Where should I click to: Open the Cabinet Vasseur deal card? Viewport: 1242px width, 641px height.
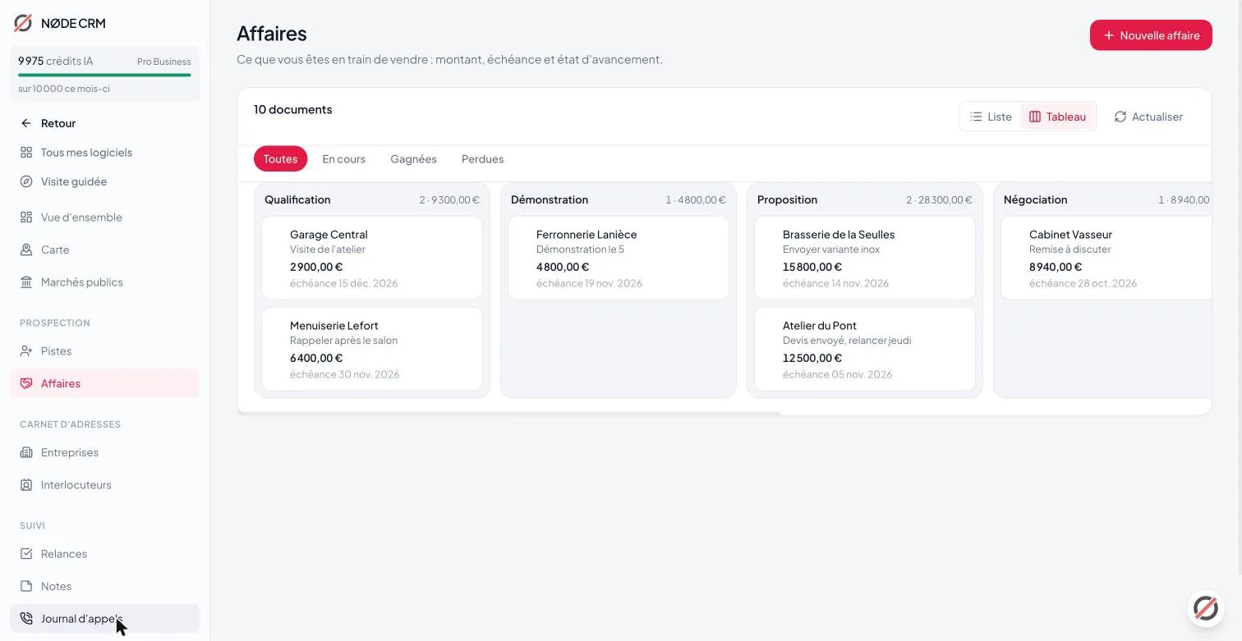click(x=1106, y=258)
